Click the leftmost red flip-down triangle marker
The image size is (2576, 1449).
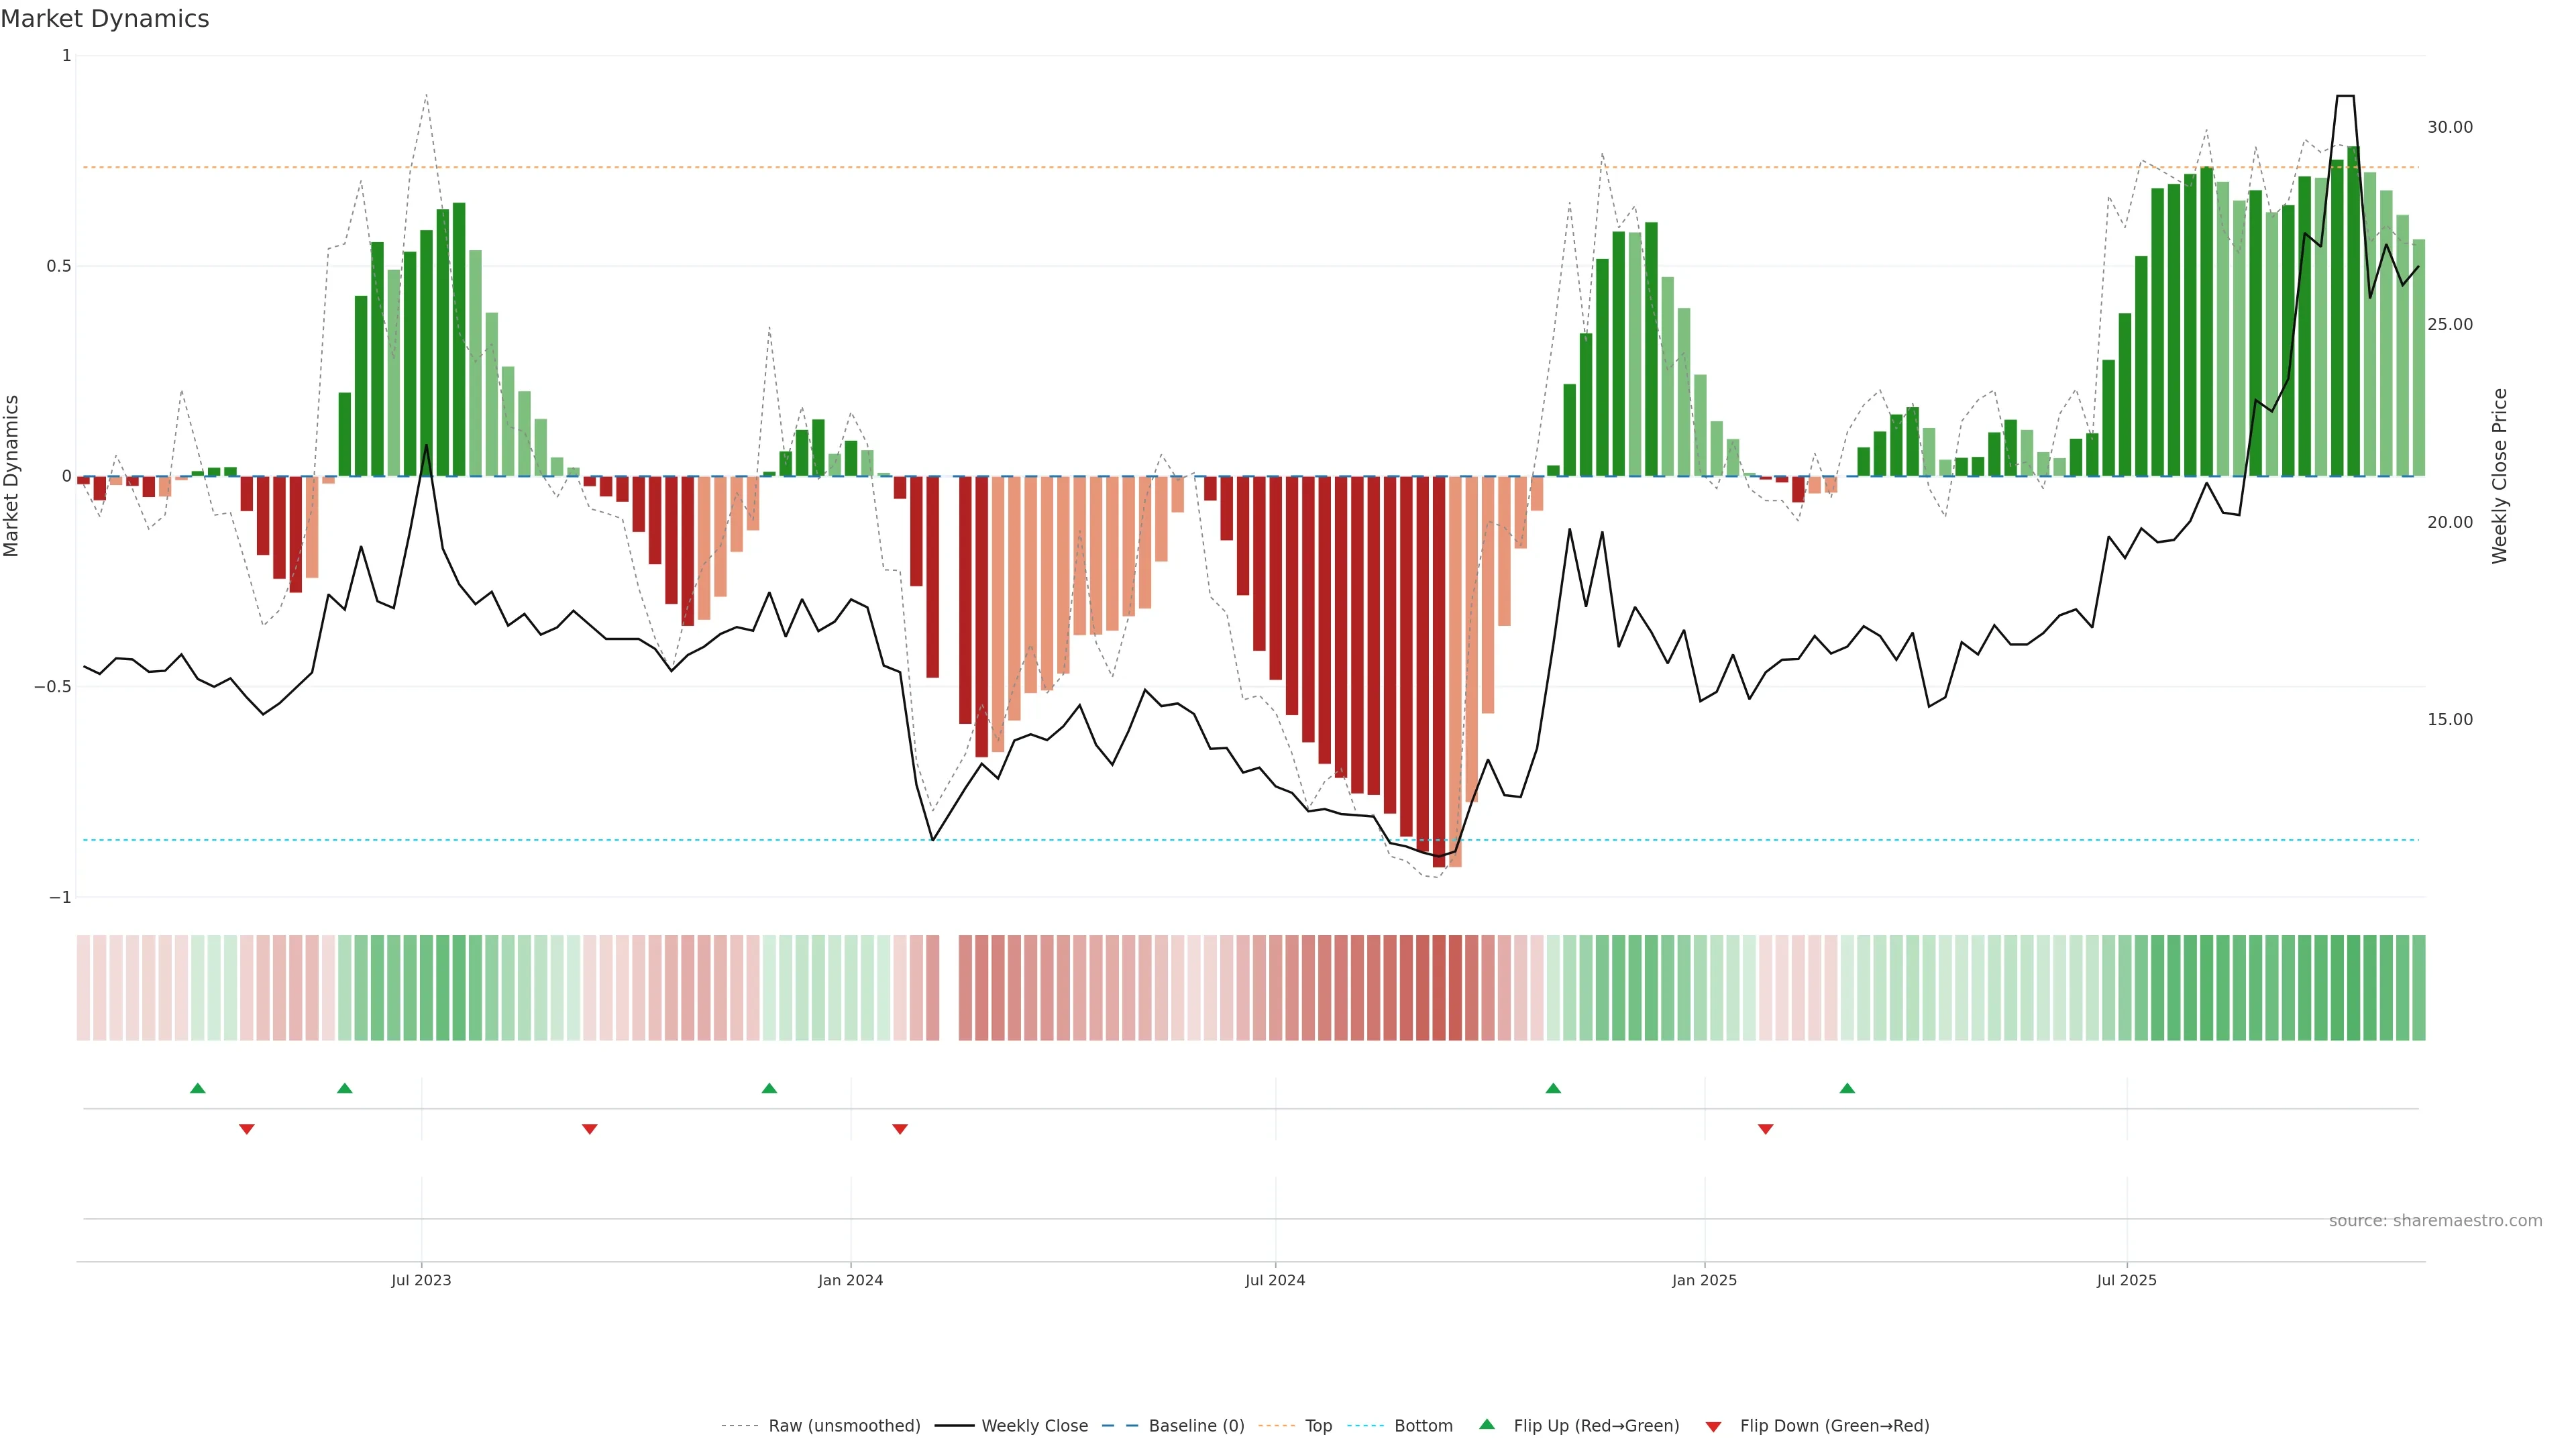247,1129
